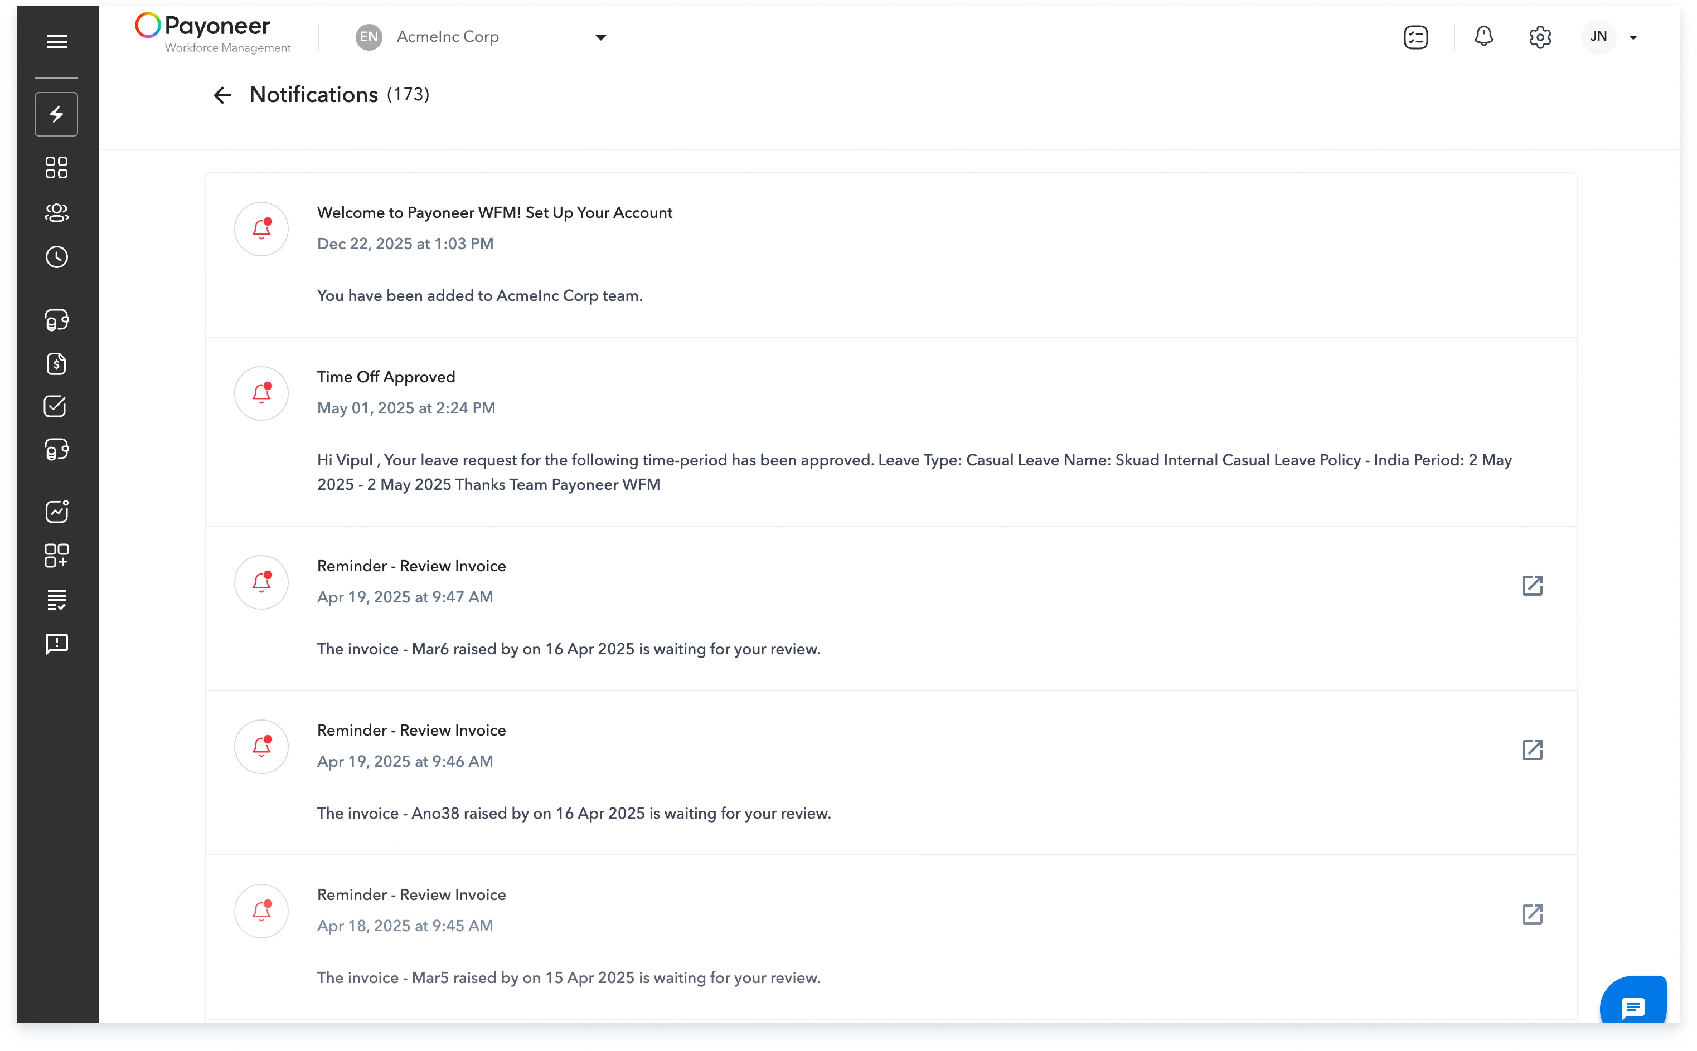Screen dimensions: 1697x1051
Task: Click the apps grid icon in sidebar
Action: 56,167
